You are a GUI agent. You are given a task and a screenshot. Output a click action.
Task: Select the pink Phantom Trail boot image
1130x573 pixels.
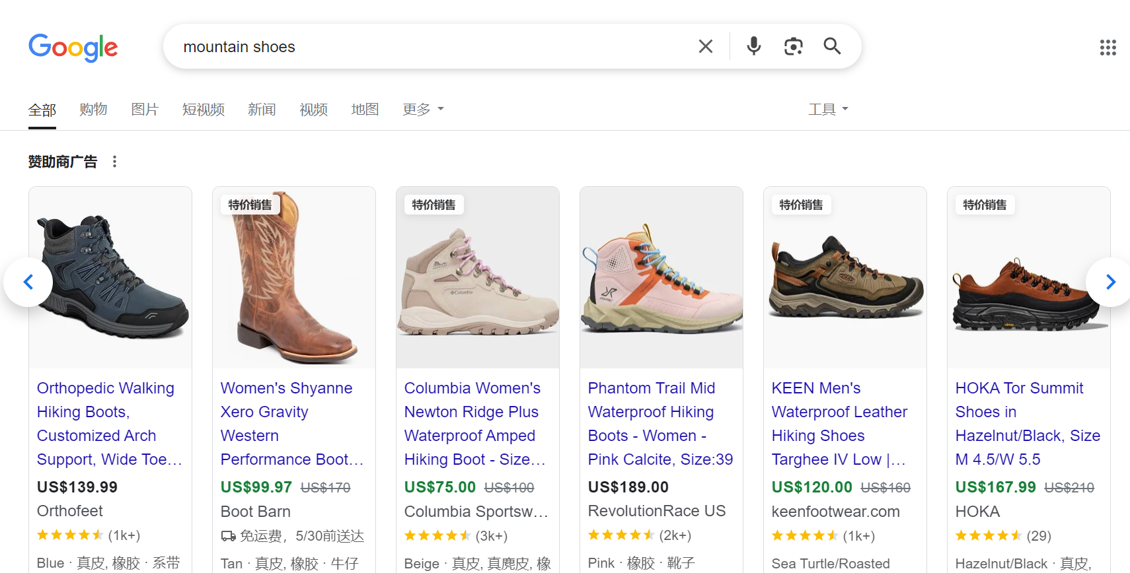pos(661,277)
